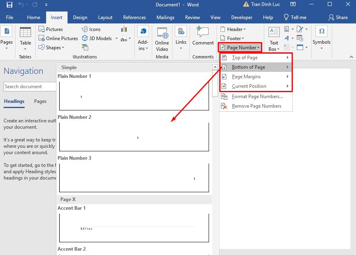356x255 pixels.
Task: Open the Online Video tool
Action: point(162,38)
